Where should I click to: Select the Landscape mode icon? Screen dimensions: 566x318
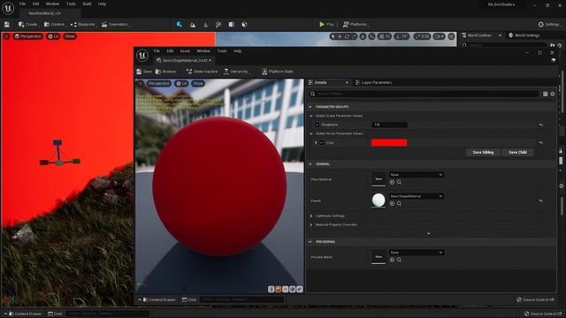[193, 25]
